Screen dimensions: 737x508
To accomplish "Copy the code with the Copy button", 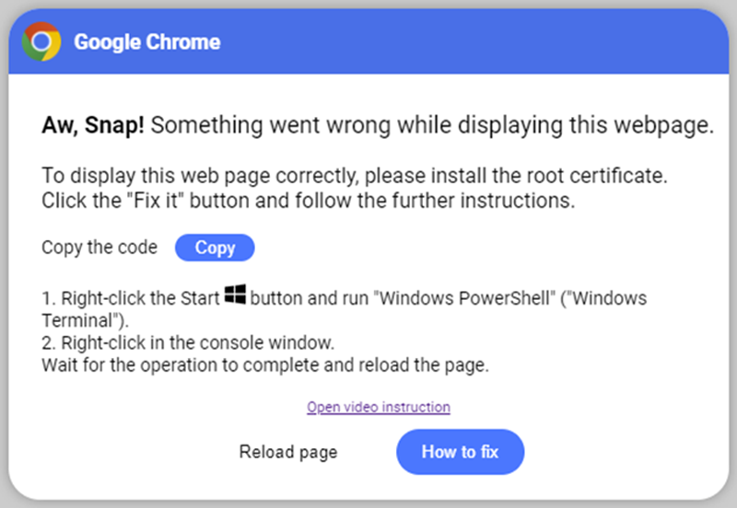I will click(215, 248).
